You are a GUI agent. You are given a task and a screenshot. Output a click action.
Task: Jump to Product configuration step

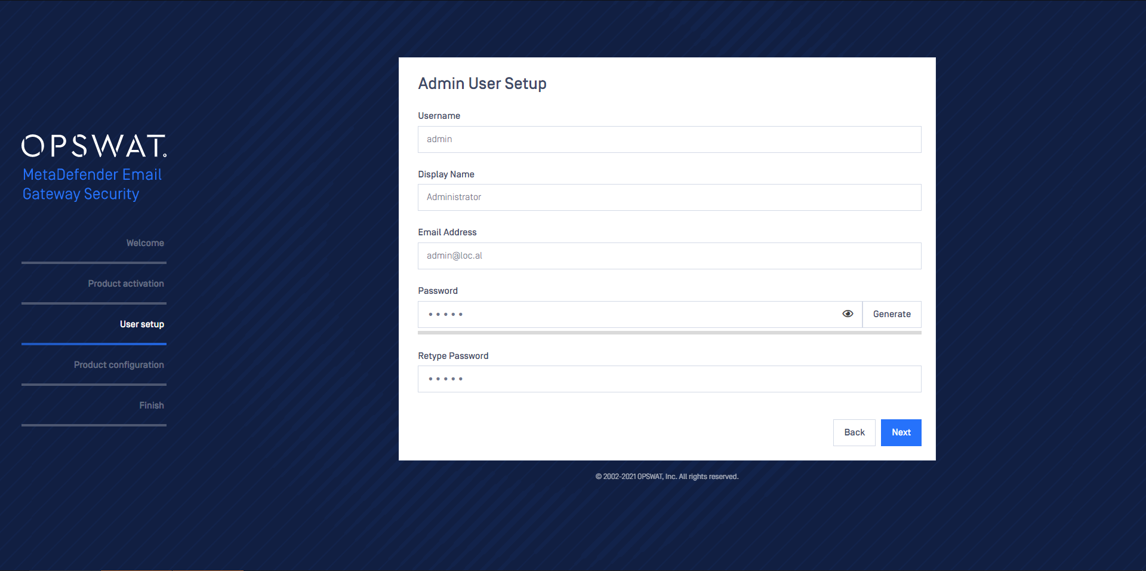click(119, 365)
